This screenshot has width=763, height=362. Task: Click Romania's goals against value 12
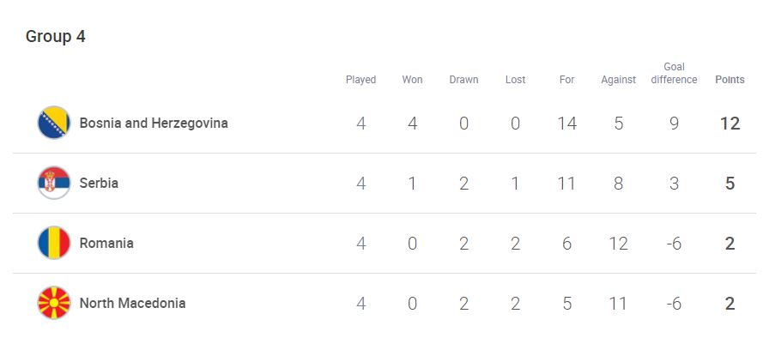click(619, 244)
